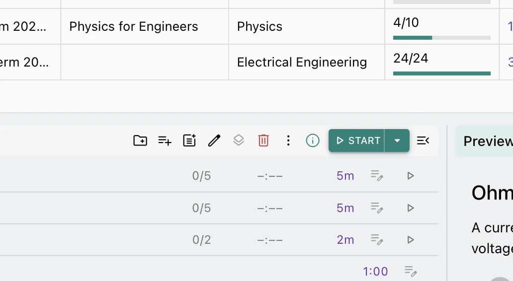Click 5m duration in second 0/5 row
The image size is (513, 281).
click(345, 208)
